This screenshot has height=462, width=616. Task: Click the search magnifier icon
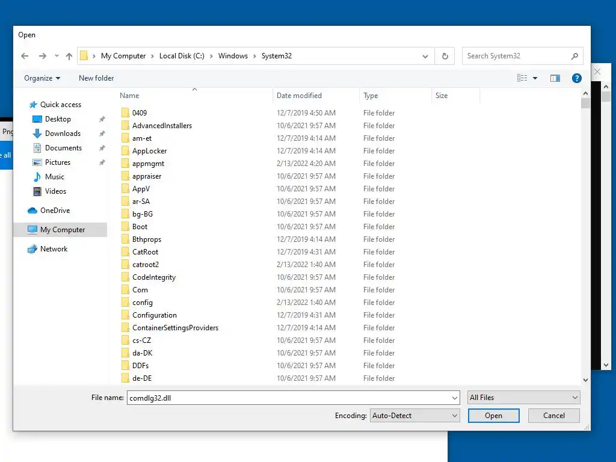point(574,56)
